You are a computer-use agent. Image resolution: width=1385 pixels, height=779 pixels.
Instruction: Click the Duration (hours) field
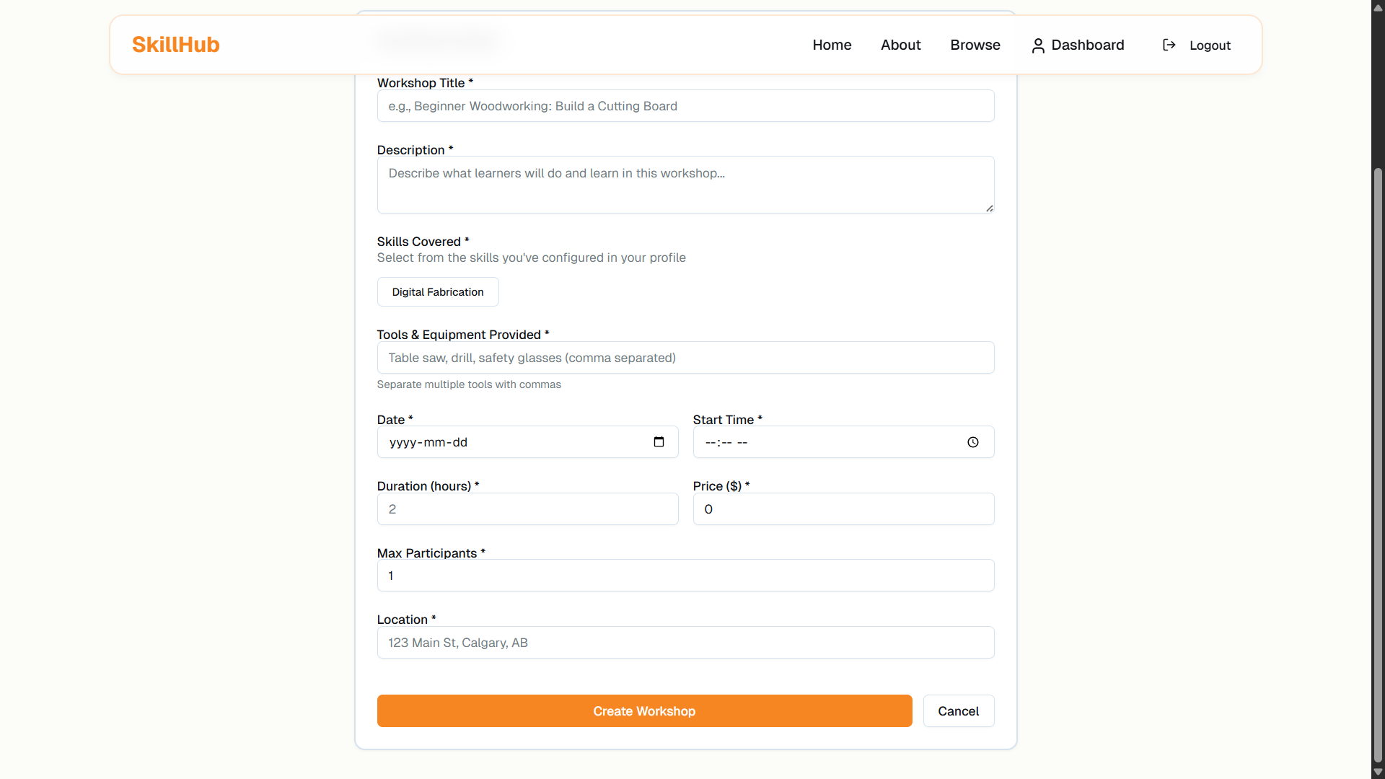pyautogui.click(x=527, y=509)
